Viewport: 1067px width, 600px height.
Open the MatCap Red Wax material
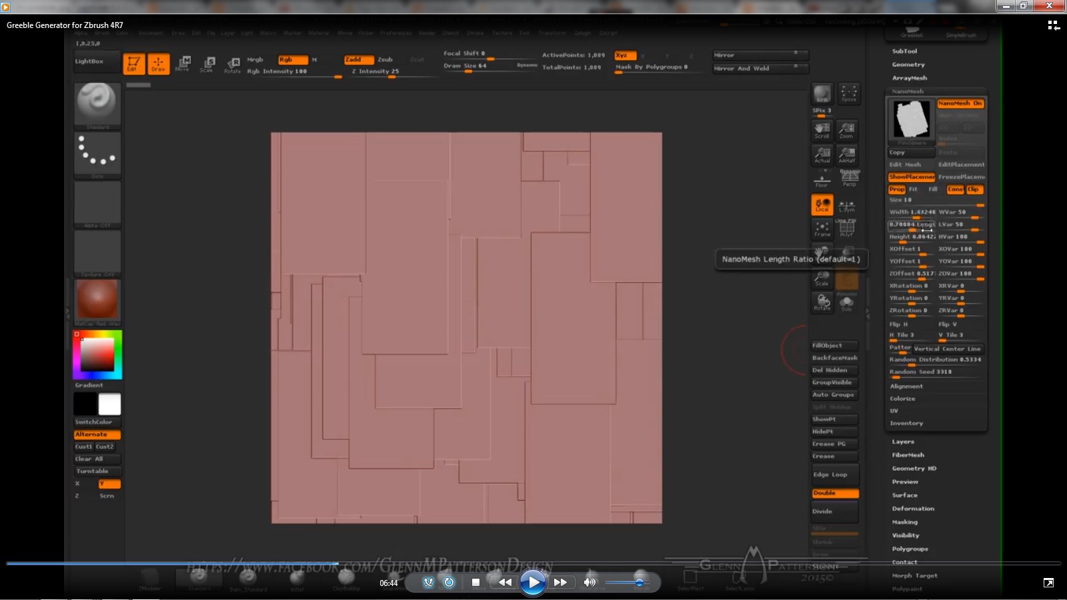pyautogui.click(x=97, y=302)
